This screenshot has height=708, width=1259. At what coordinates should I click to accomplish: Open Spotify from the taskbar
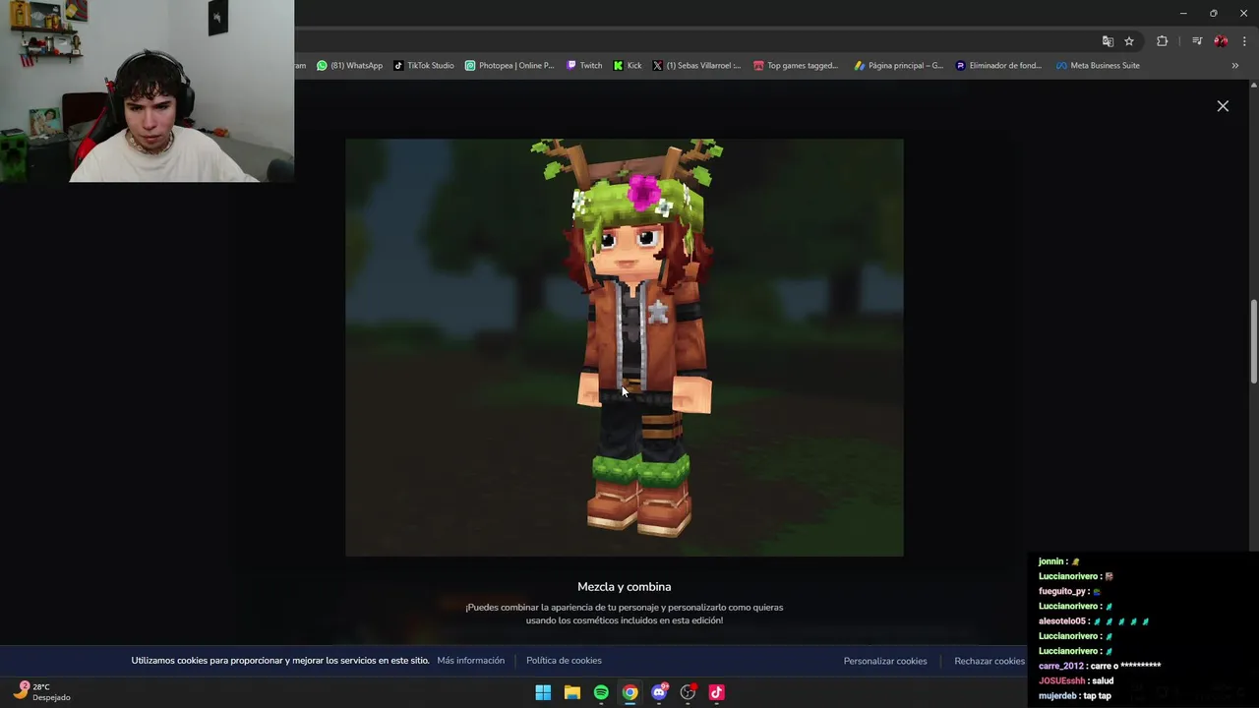601,692
